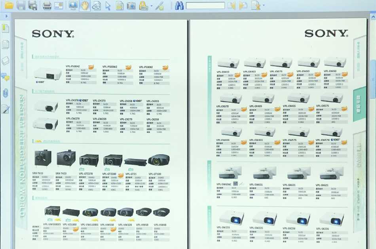Open the RMS lock dropdown arrow
Viewport: 376px width, 249px height.
tap(151, 6)
